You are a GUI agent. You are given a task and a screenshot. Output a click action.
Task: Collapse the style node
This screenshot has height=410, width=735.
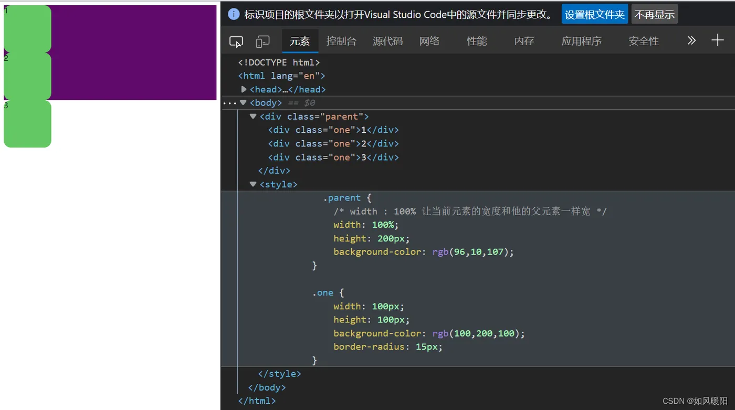(x=253, y=184)
